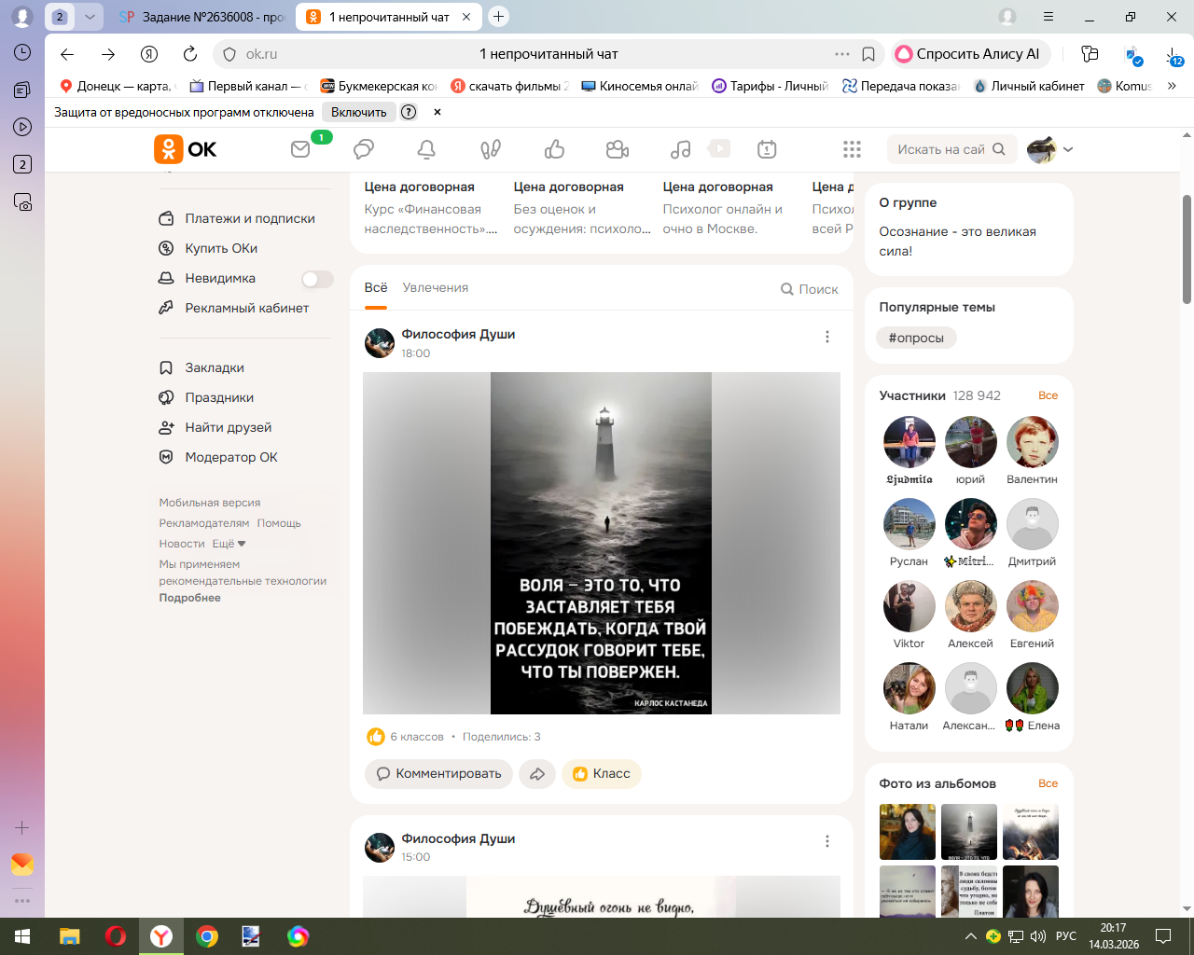Viewport: 1194px width, 955px height.
Task: Click the site search input field
Action: click(940, 149)
